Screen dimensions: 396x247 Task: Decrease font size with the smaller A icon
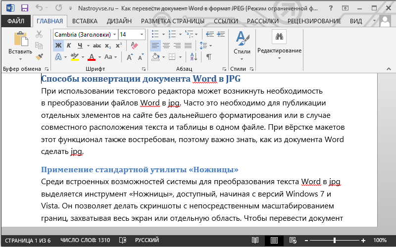[x=141, y=57]
